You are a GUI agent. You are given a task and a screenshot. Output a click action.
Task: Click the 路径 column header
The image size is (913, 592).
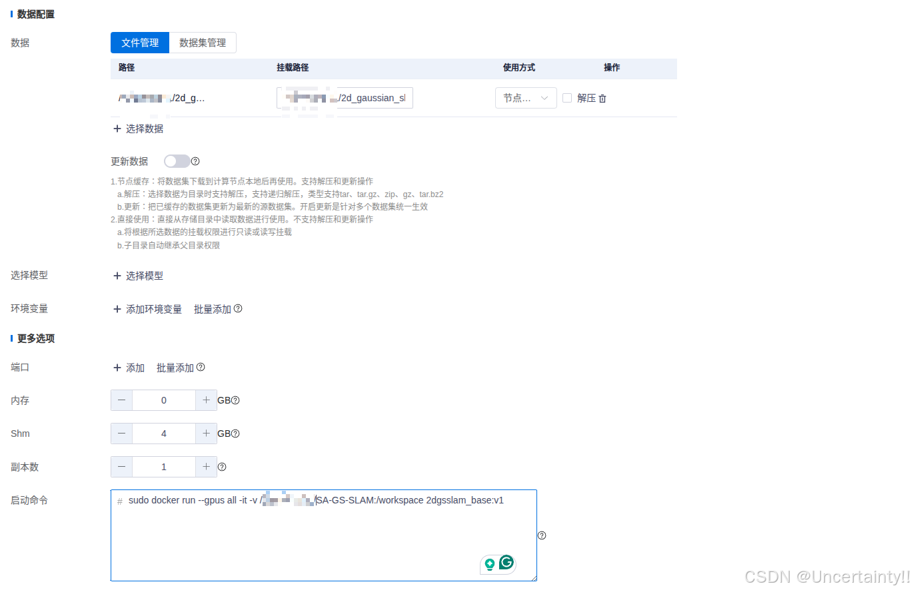127,68
